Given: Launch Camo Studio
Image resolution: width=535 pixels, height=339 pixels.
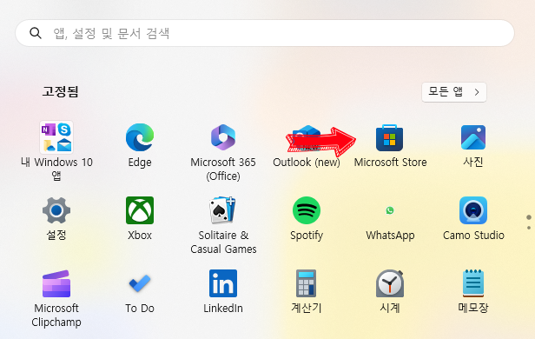Looking at the screenshot, I should [x=472, y=210].
